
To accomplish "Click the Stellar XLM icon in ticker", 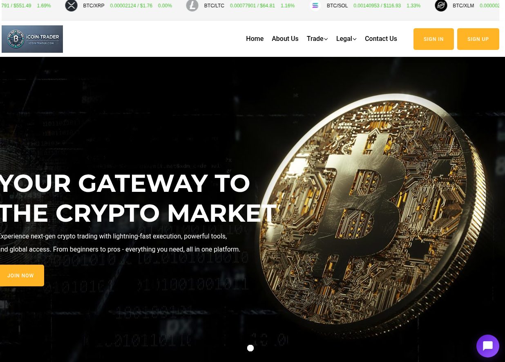I will coord(441,6).
